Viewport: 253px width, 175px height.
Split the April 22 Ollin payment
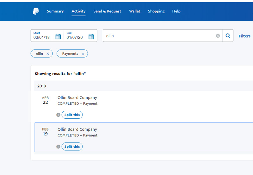click(72, 115)
